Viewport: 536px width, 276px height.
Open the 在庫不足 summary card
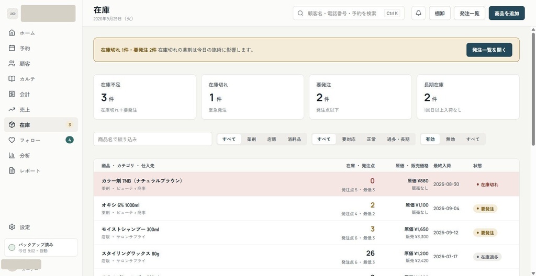[x=145, y=97]
